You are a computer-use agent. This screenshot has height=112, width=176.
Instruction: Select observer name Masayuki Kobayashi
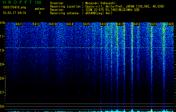tap(100, 3)
